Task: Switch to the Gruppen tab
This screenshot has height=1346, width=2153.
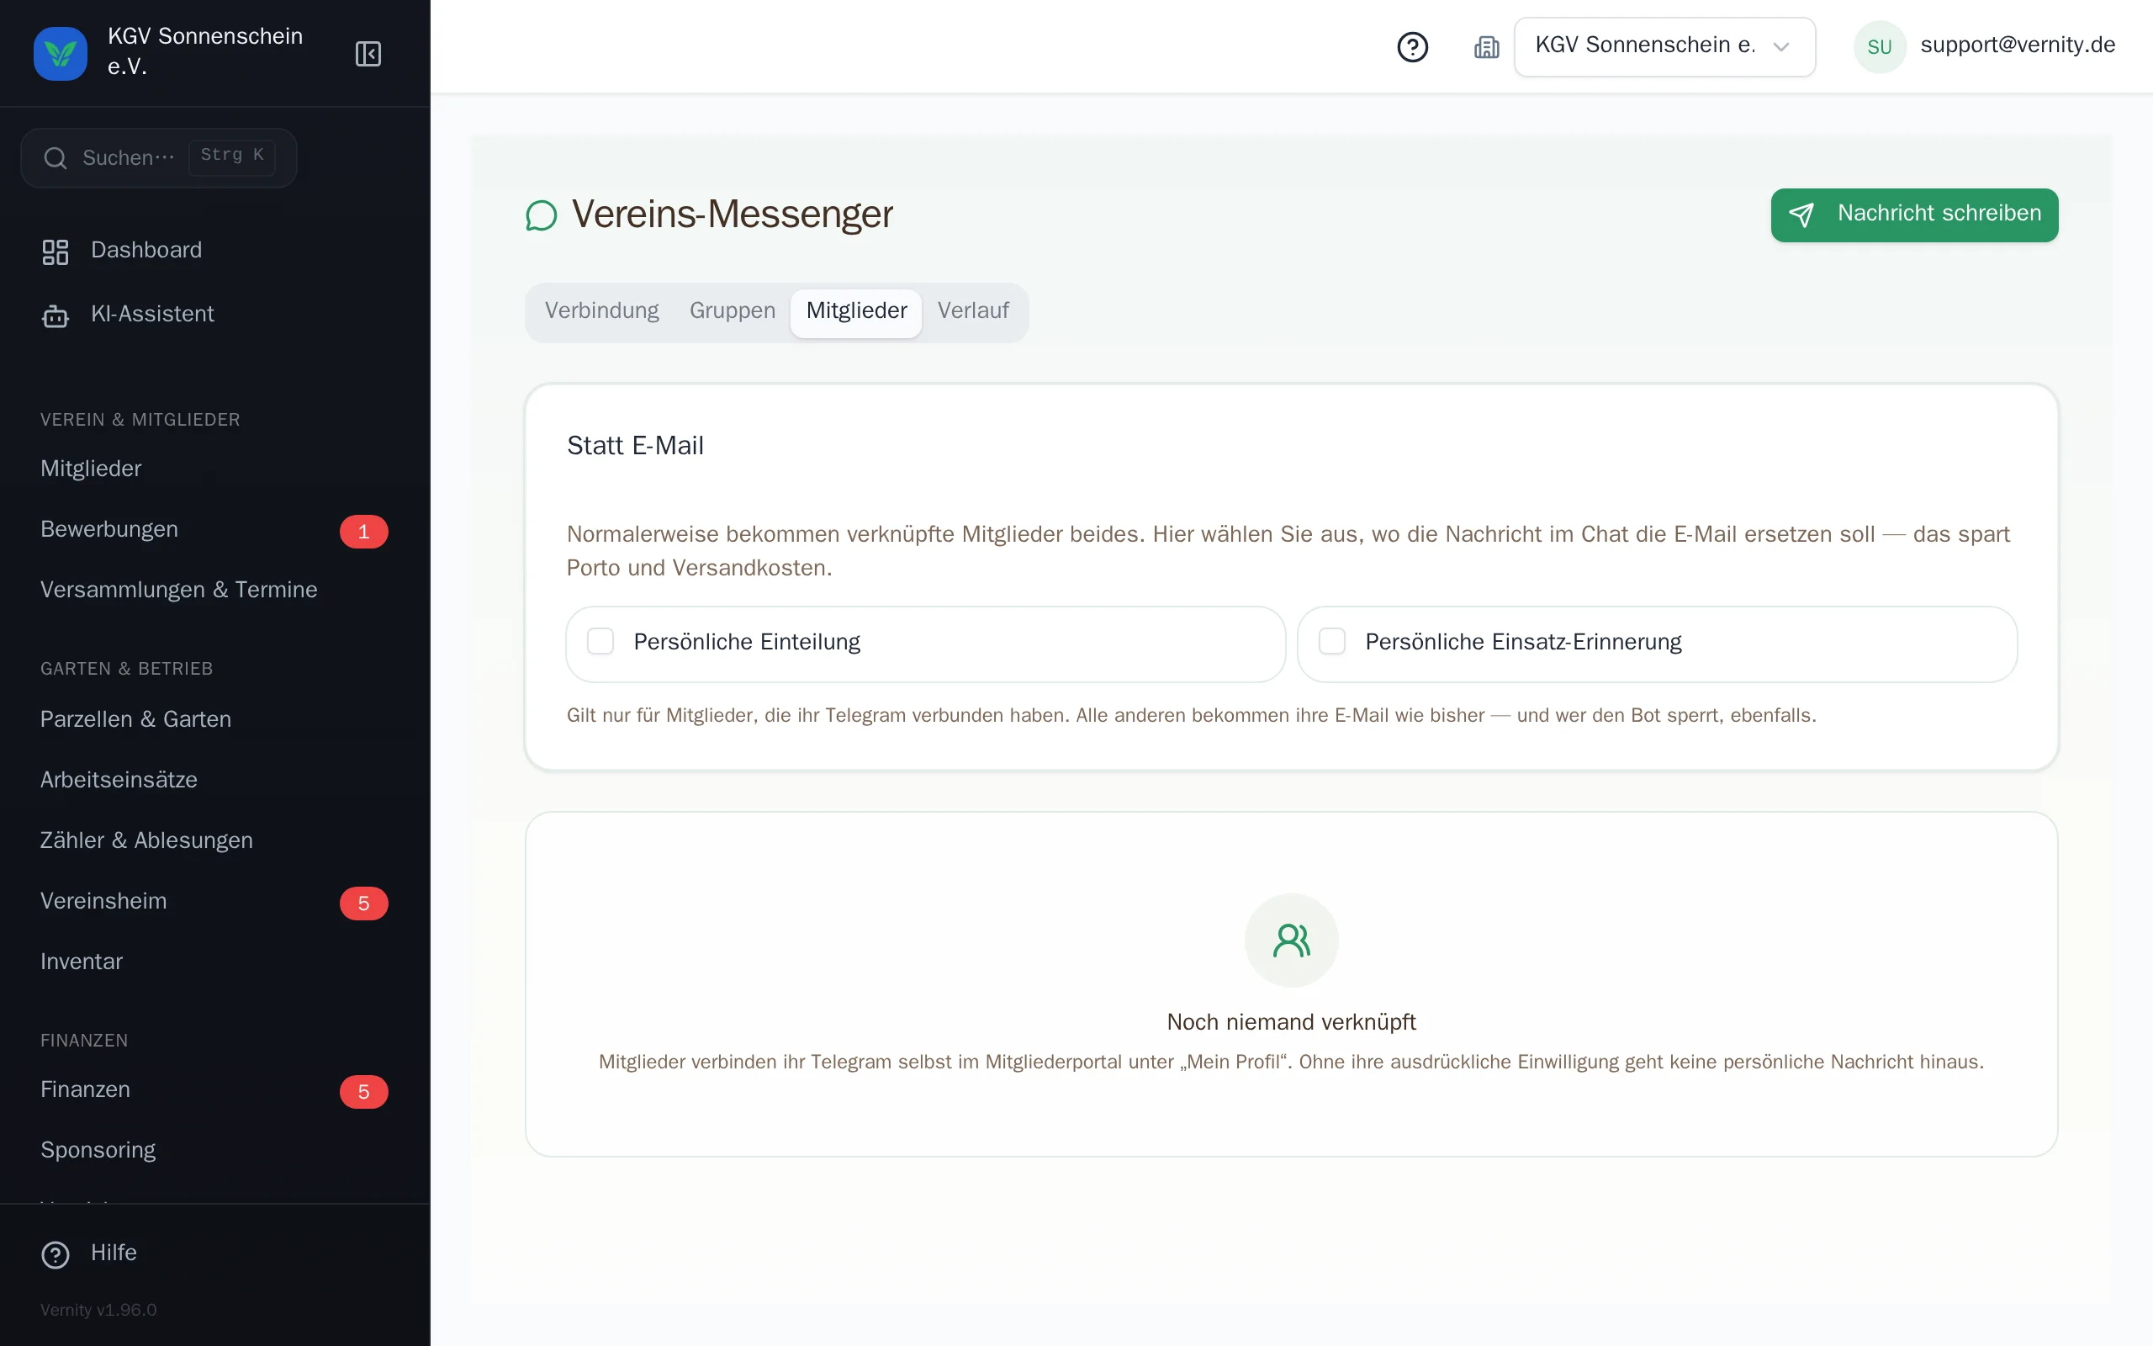Action: [x=733, y=310]
